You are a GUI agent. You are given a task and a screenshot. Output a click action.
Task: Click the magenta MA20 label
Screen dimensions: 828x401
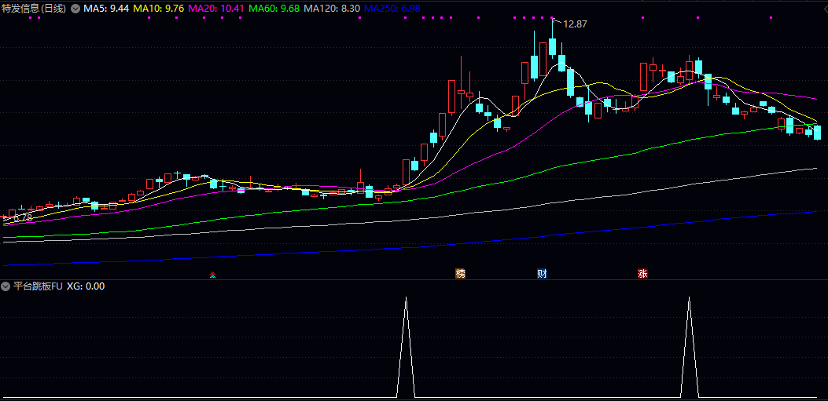217,8
